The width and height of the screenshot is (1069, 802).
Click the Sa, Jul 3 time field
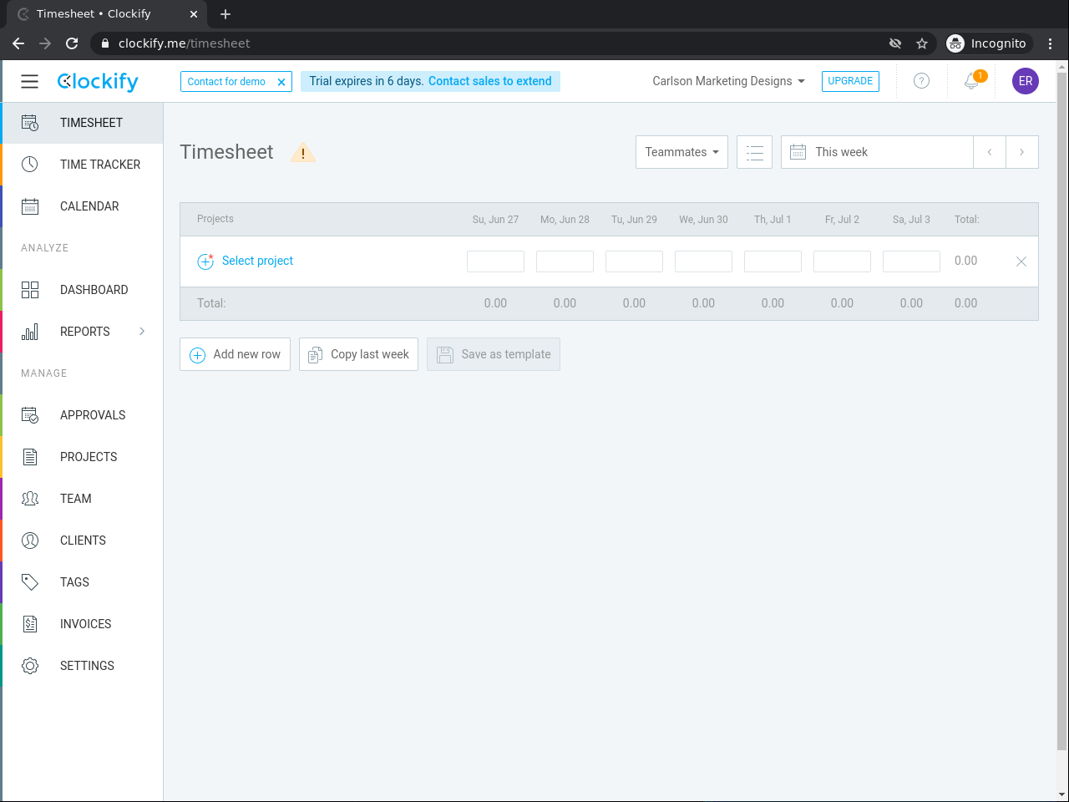(x=911, y=261)
